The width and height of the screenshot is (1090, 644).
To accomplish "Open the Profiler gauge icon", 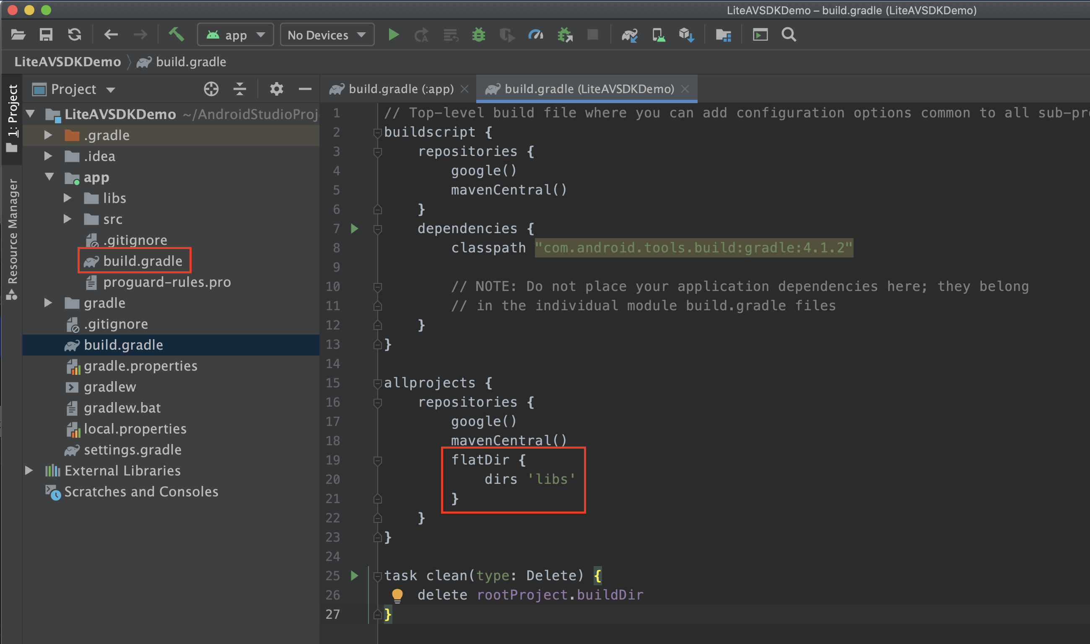I will click(535, 35).
